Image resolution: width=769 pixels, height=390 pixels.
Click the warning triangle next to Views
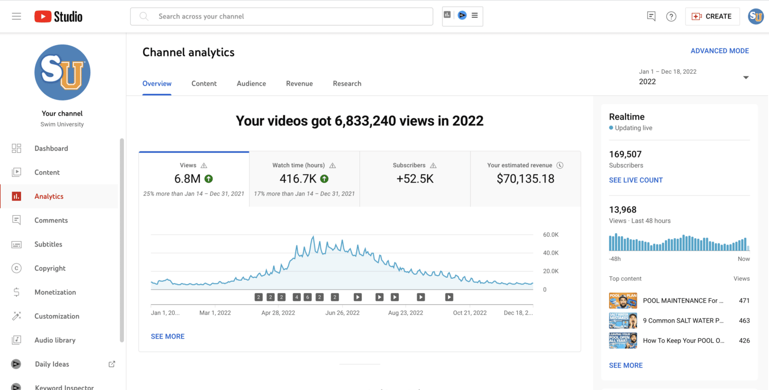click(x=204, y=166)
